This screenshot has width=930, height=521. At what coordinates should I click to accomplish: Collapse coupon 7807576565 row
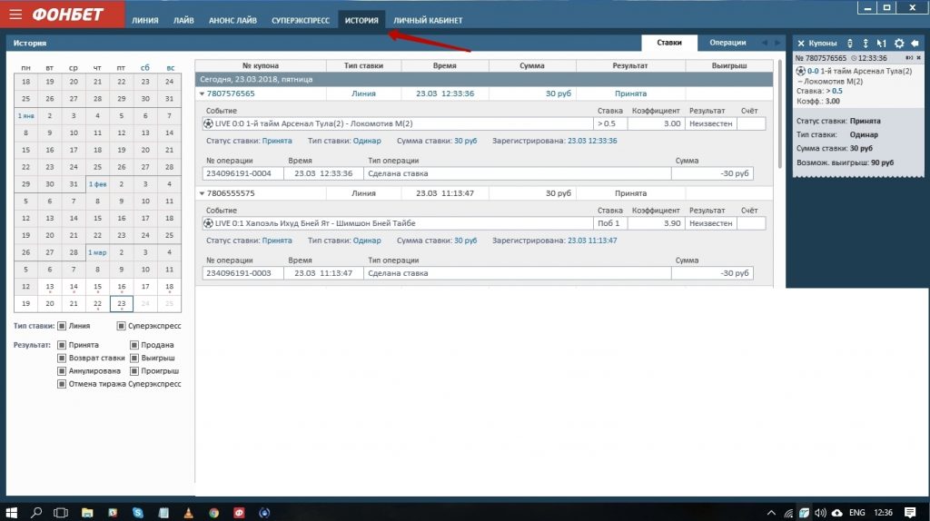tap(202, 93)
